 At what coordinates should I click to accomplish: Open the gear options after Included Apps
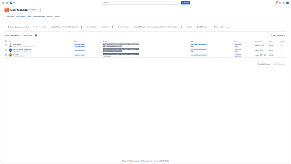82,27
